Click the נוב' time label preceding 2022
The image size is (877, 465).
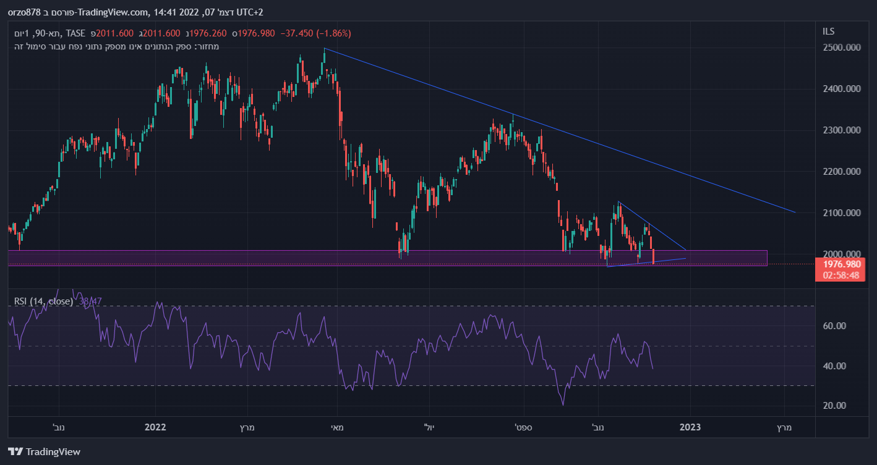[x=59, y=427]
